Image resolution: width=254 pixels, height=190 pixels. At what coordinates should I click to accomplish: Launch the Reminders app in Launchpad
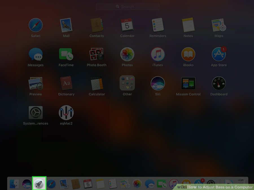(x=157, y=25)
